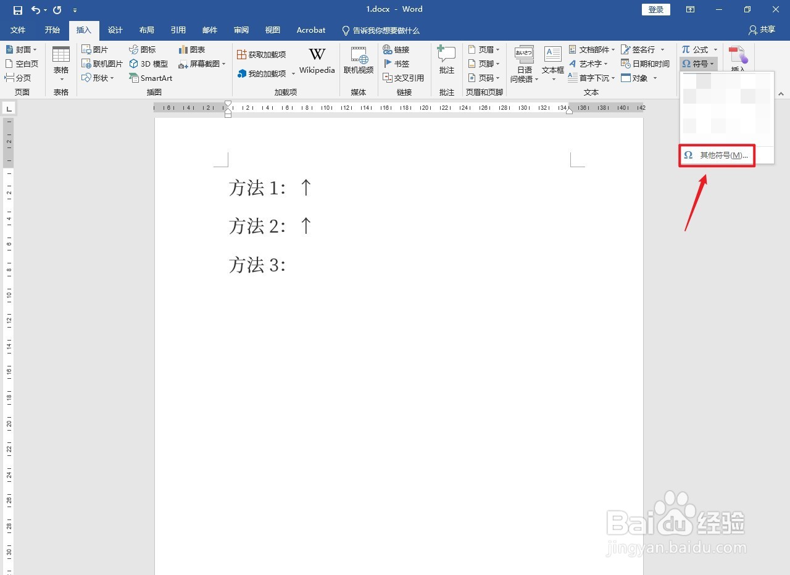Click the 符号 symbol dropdown button

[x=698, y=64]
